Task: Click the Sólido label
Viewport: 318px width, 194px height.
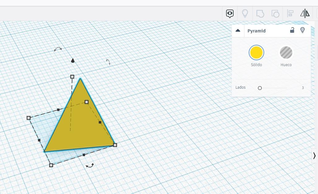Action: tap(256, 65)
